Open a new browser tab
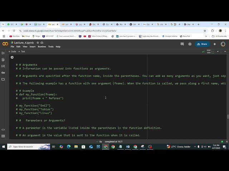Viewport: 229px width, 171px height. pos(198,24)
